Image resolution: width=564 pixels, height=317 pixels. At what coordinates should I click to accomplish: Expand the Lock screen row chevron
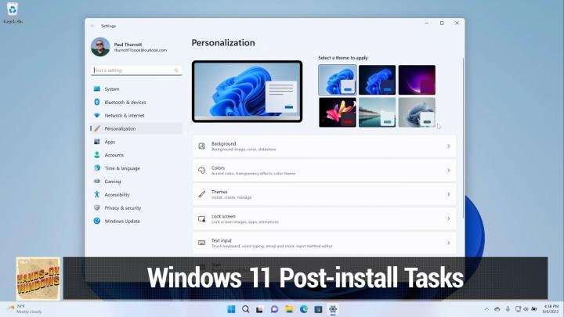[449, 218]
